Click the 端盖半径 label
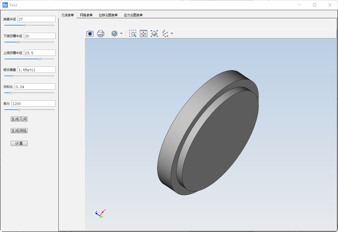The width and height of the screenshot is (338, 232). click(x=10, y=19)
